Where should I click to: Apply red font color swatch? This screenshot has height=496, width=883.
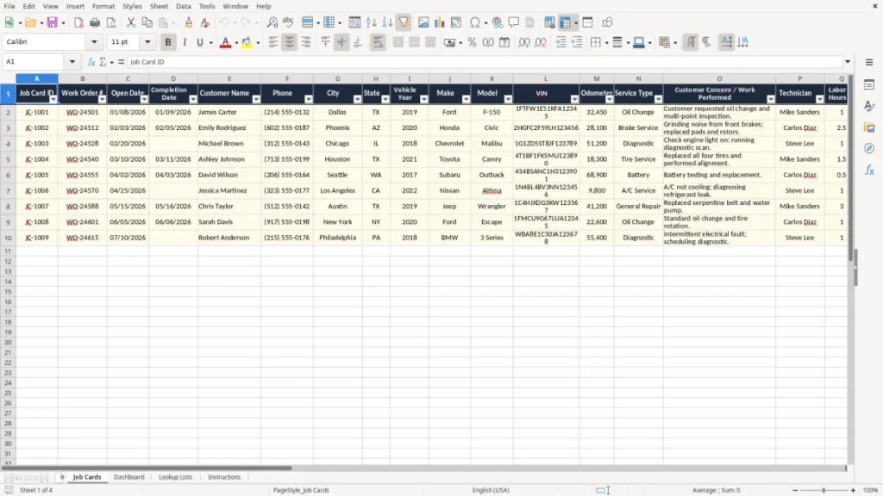coord(225,42)
